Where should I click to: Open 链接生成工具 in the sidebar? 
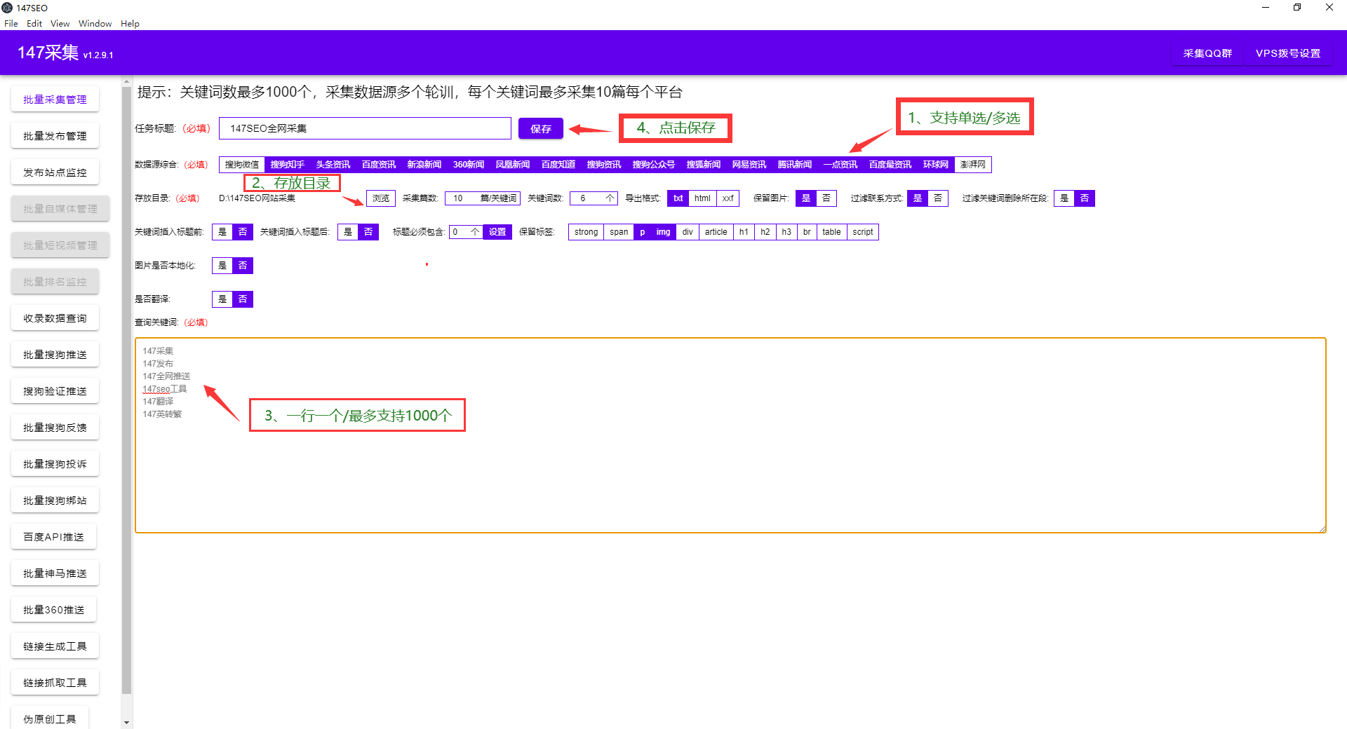tap(55, 646)
